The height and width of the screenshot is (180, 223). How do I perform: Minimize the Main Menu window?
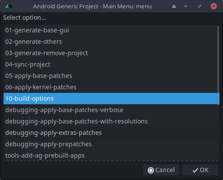(186, 6)
